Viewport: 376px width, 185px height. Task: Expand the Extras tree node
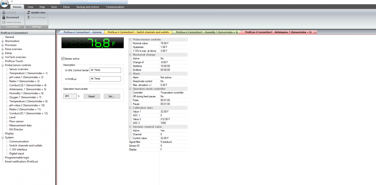[x=3, y=53]
